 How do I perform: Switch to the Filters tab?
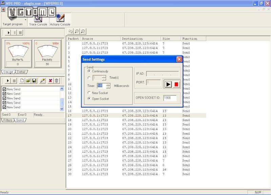(x=7, y=120)
